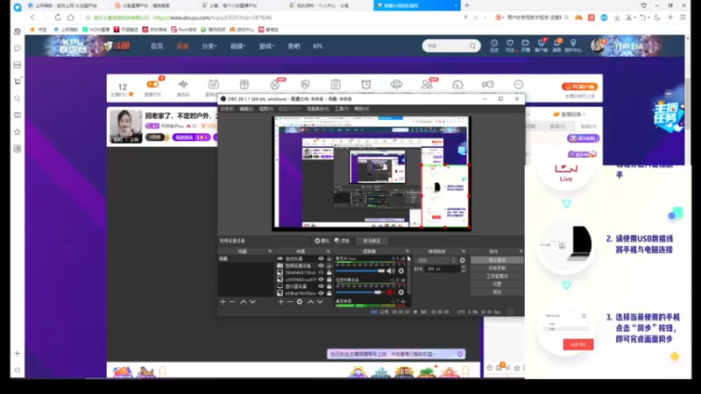
Task: Toggle visibility of third source in OBS list
Action: point(321,272)
